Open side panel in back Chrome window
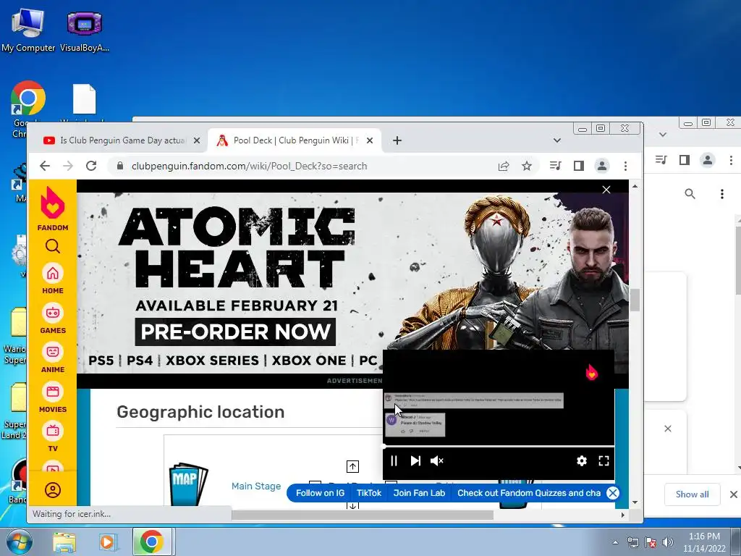The height and width of the screenshot is (556, 741). (x=684, y=160)
